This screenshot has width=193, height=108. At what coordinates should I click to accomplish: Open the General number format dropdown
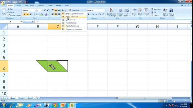(x=104, y=10)
